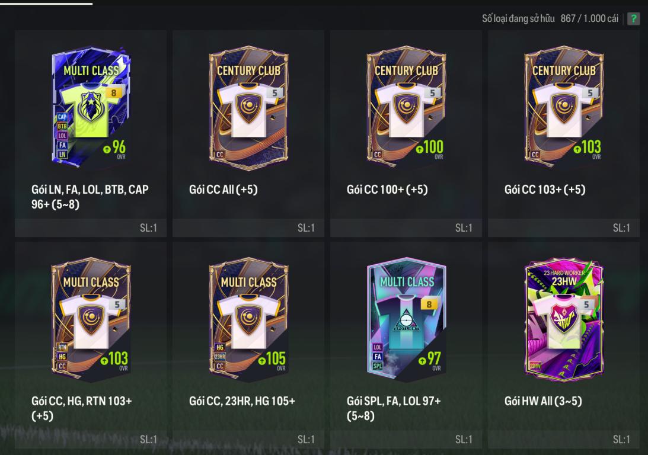Image resolution: width=648 pixels, height=455 pixels.
Task: Click the Gói CC, HG, RTN 103+ title
Action: pos(82,408)
